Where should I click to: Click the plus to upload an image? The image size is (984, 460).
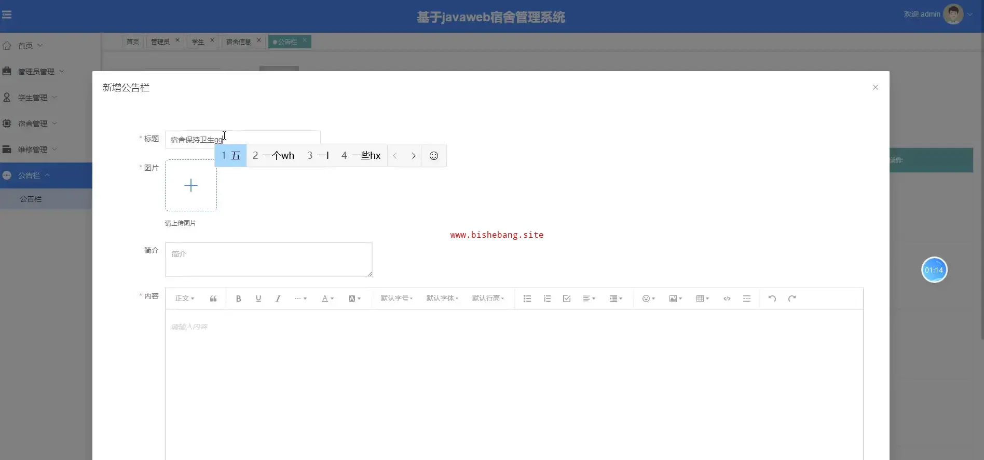click(191, 185)
